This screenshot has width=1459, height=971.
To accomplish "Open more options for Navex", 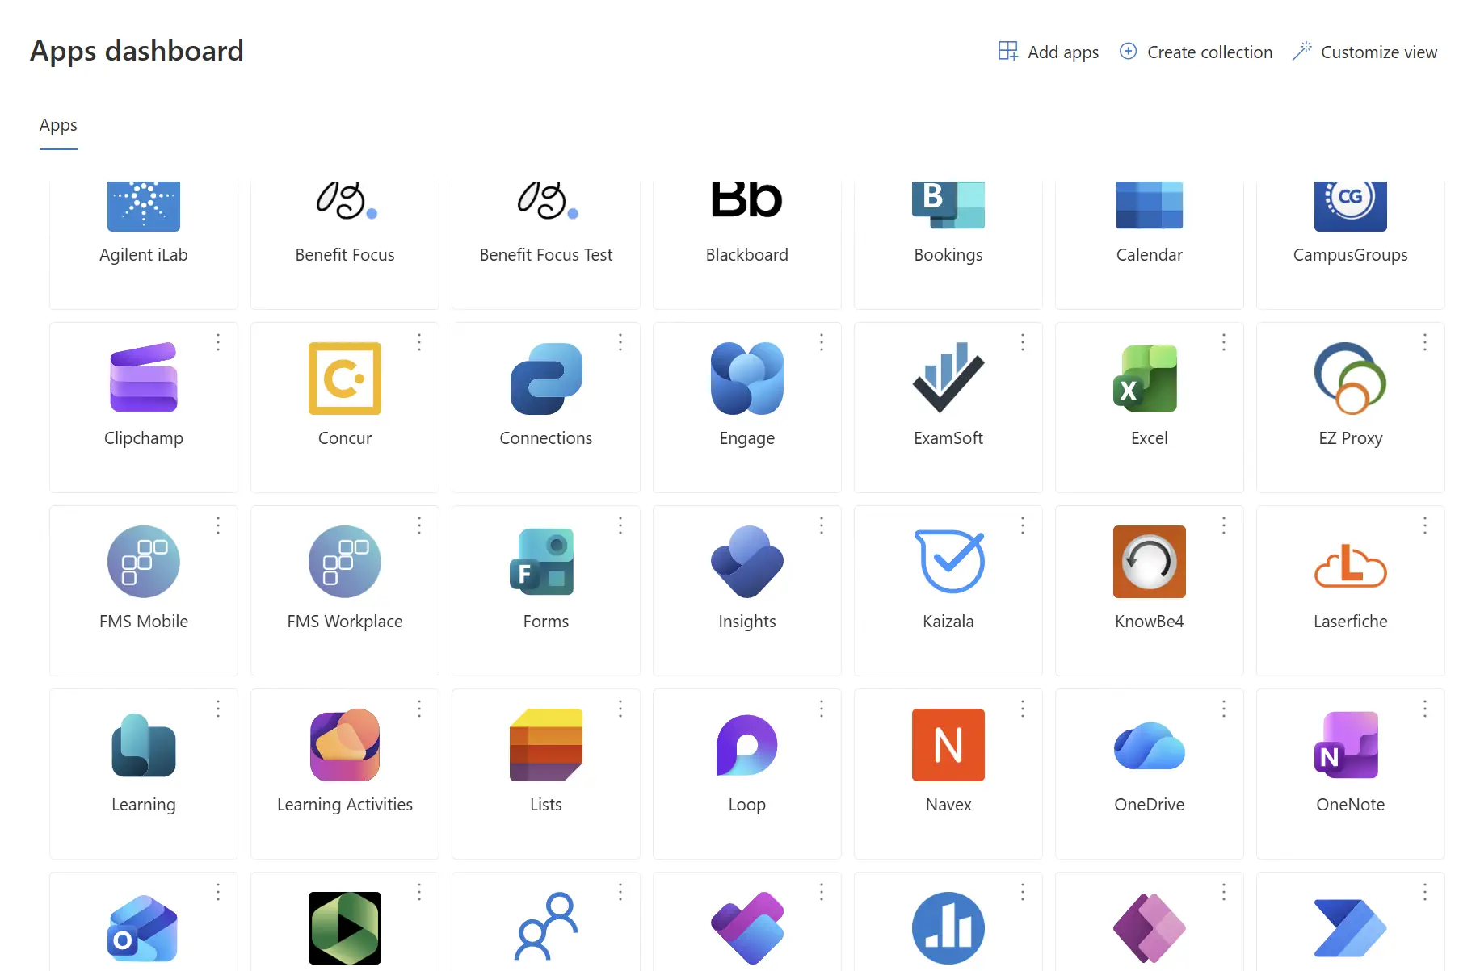I will [x=1023, y=709].
